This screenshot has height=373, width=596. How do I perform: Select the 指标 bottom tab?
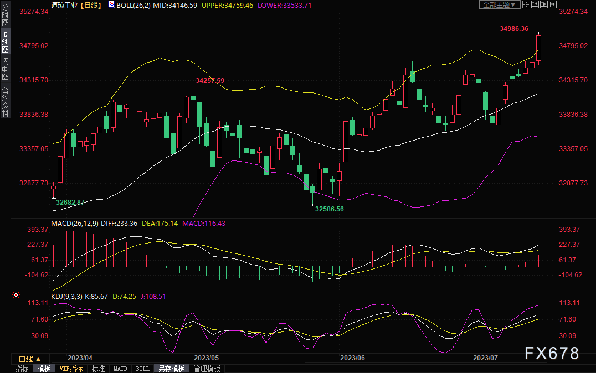point(22,369)
